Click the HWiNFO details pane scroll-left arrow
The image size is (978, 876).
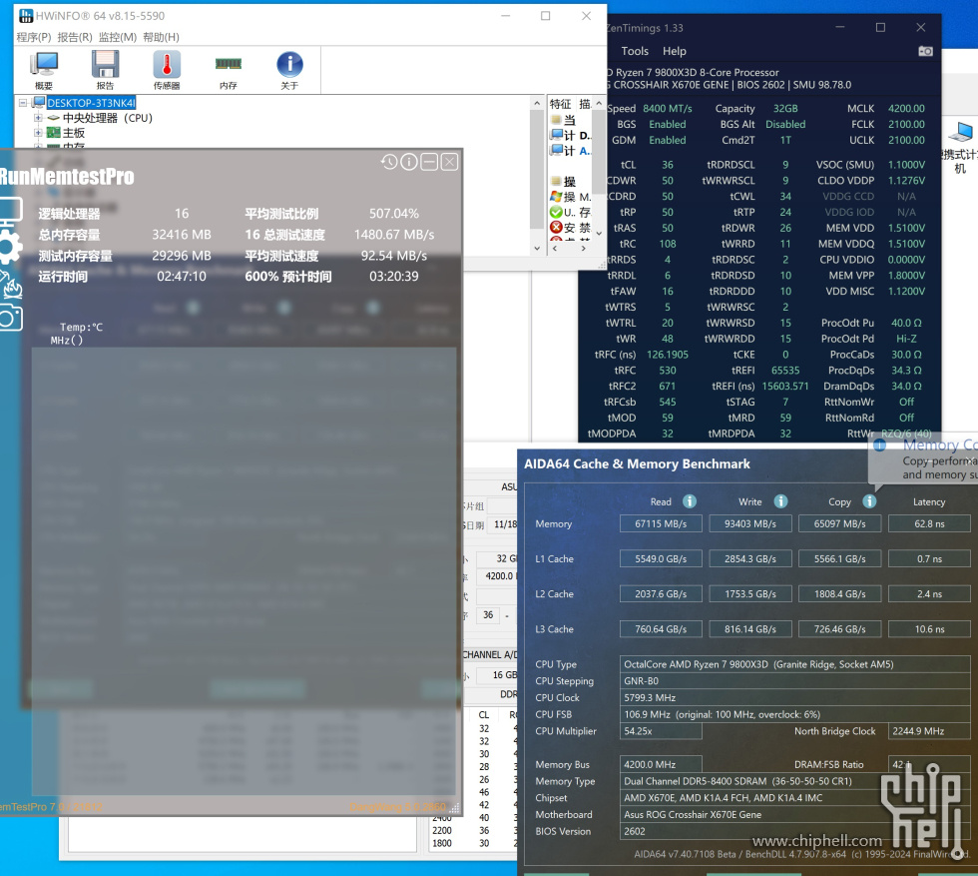tap(555, 248)
